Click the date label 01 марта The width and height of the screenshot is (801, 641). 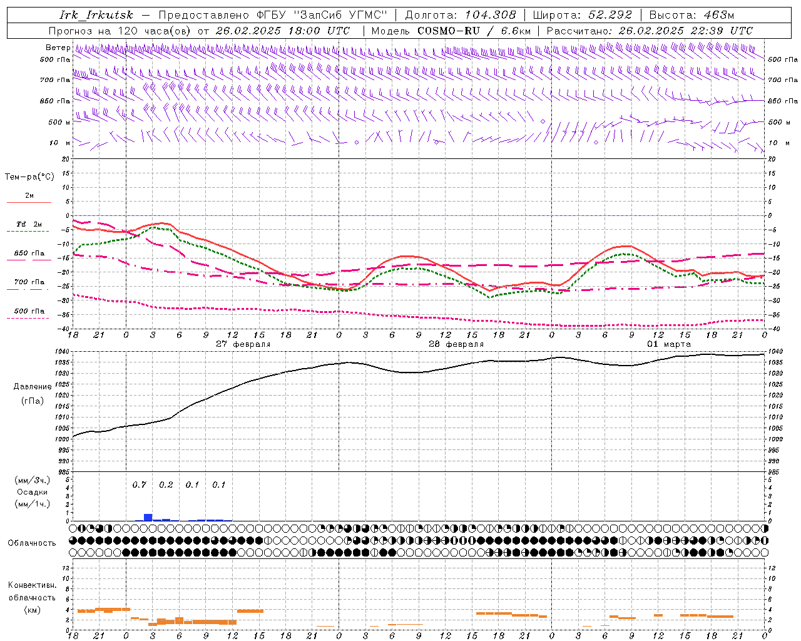click(x=669, y=344)
